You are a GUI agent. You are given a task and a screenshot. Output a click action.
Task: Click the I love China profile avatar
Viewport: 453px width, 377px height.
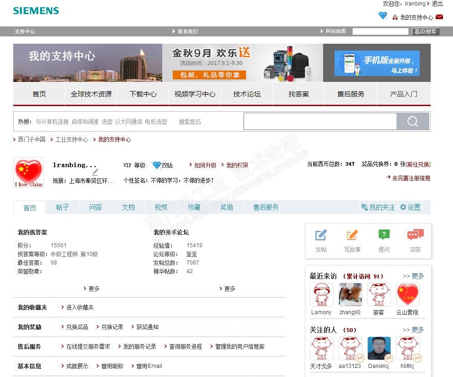[x=28, y=172]
